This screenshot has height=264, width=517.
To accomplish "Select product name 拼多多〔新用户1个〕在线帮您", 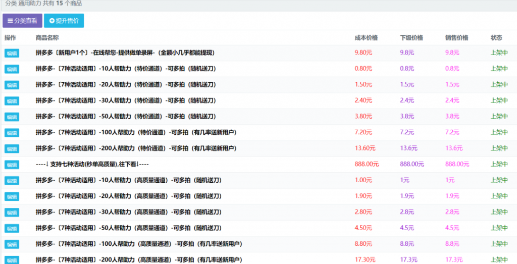I will [125, 52].
